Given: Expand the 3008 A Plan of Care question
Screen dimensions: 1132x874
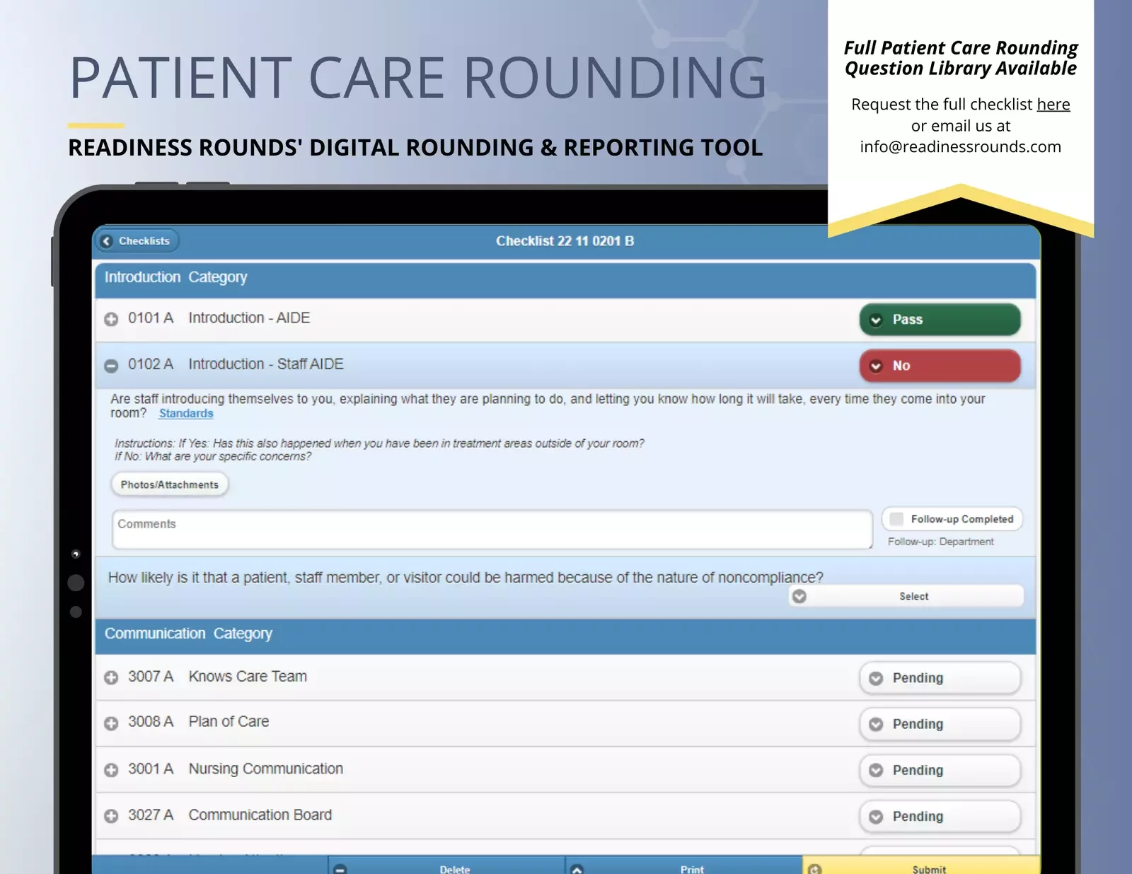Looking at the screenshot, I should 111,723.
